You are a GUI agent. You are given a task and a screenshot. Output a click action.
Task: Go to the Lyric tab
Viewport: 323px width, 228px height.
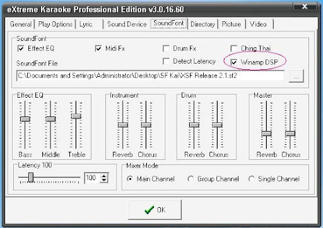pos(86,24)
